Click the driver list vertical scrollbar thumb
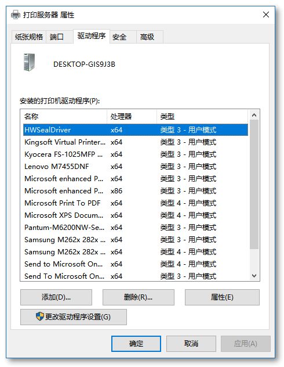284x367 pixels. (254, 185)
